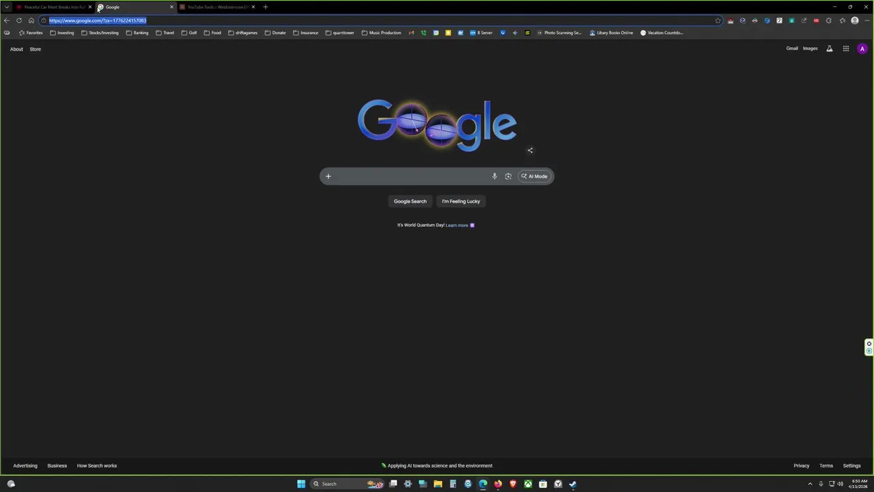The width and height of the screenshot is (874, 492).
Task: Open the Food bookmark folder
Action: 212,33
